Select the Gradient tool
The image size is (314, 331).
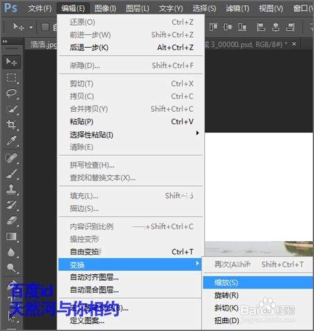(11, 236)
